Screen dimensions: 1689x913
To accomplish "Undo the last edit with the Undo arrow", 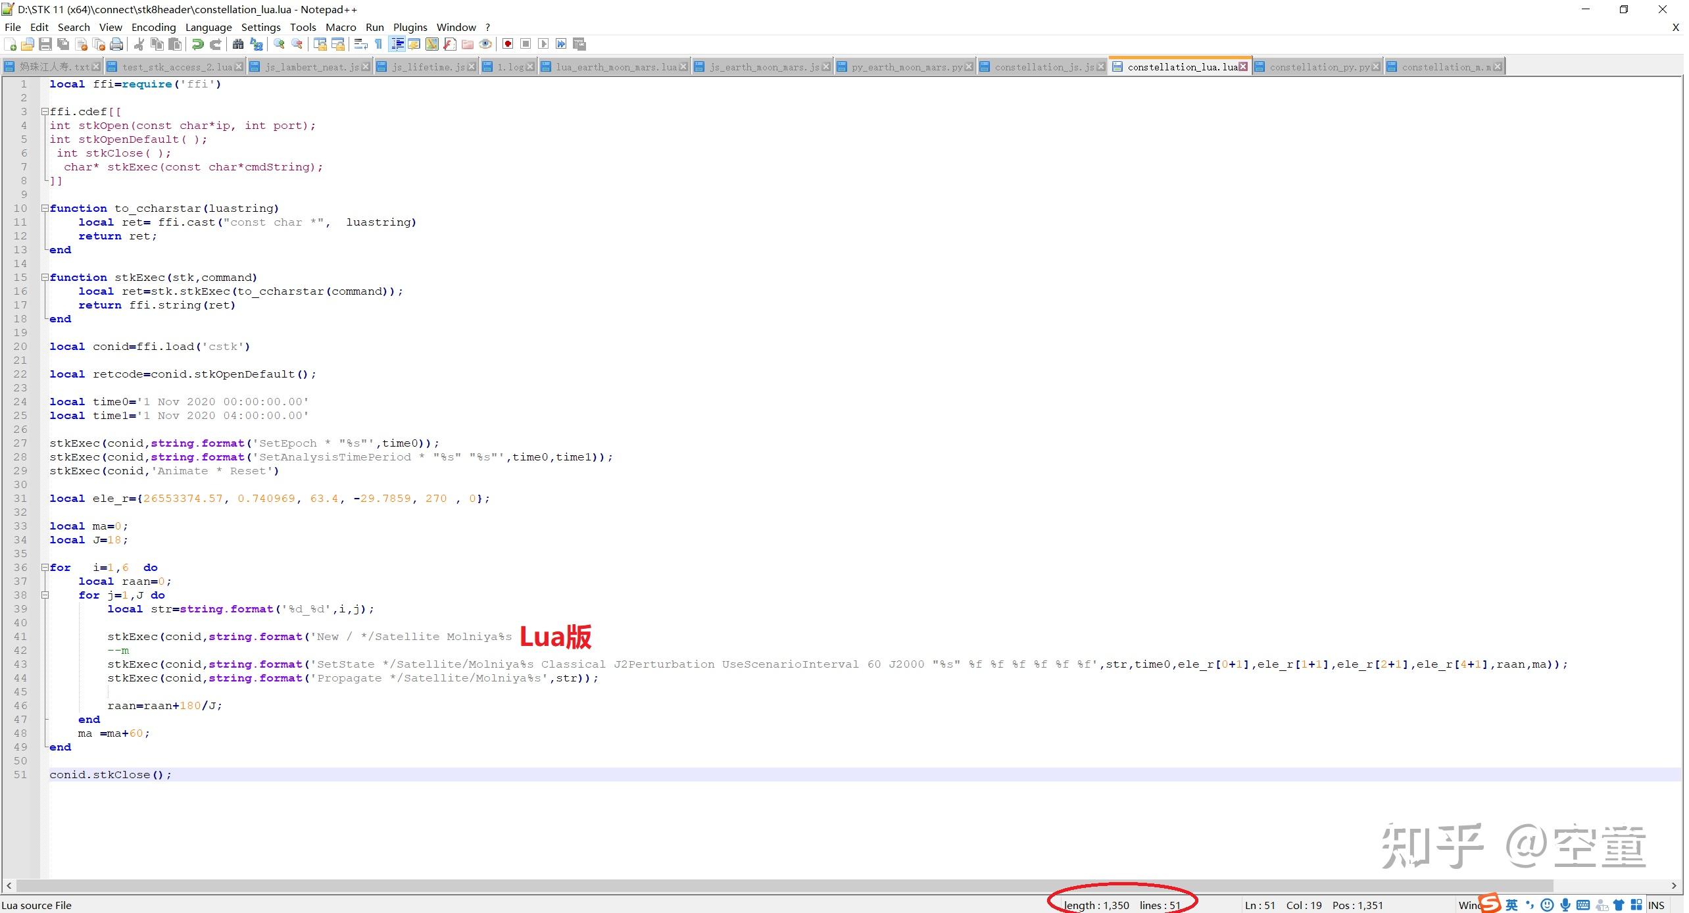I will pyautogui.click(x=198, y=44).
